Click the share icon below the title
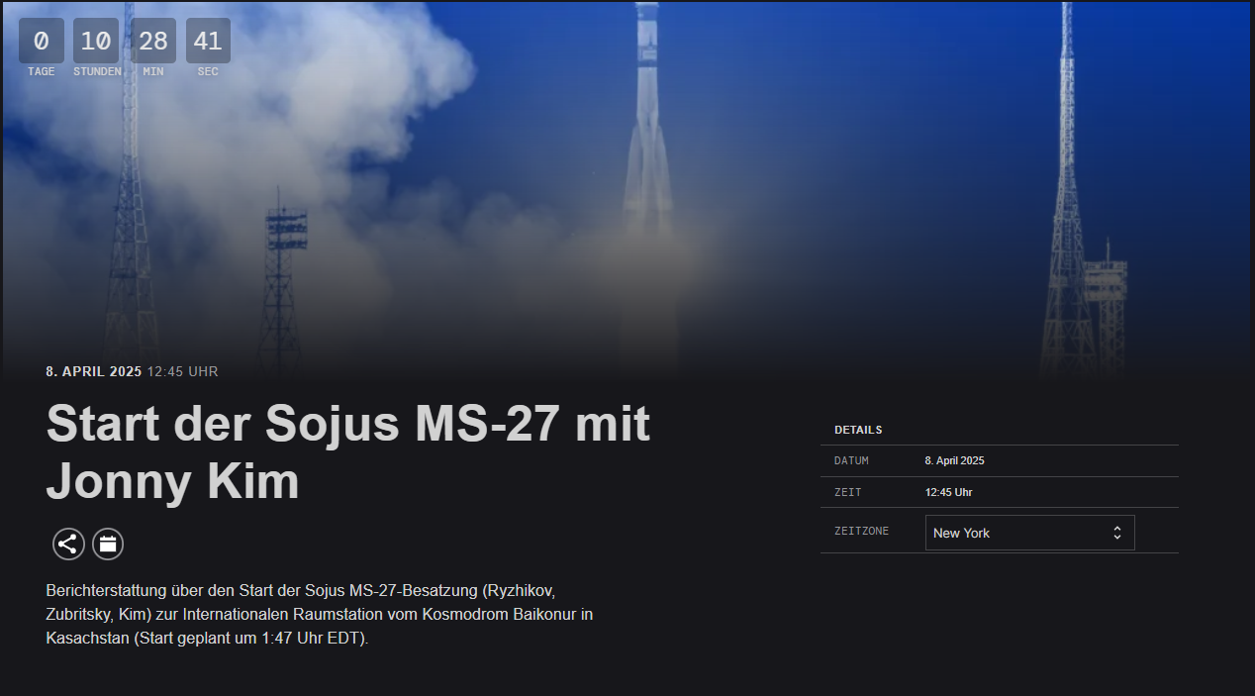Image resolution: width=1255 pixels, height=696 pixels. pos(68,544)
